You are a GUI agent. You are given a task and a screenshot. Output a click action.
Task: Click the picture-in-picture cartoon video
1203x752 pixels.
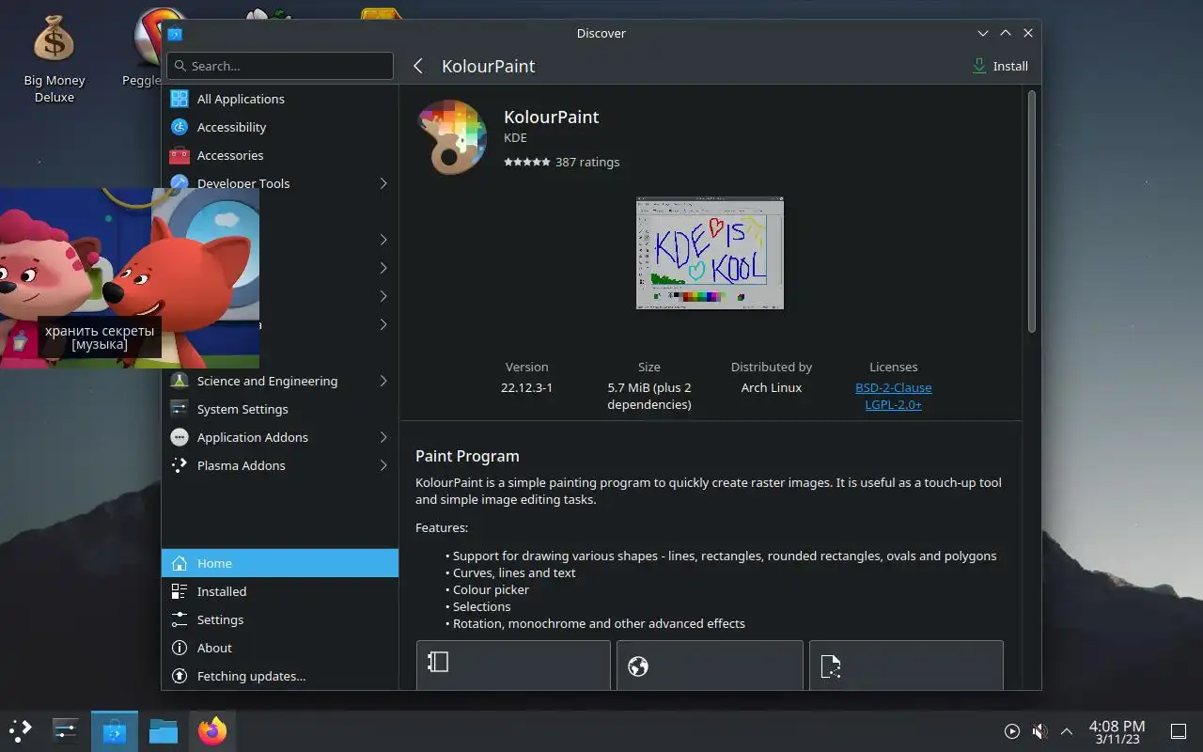(130, 277)
